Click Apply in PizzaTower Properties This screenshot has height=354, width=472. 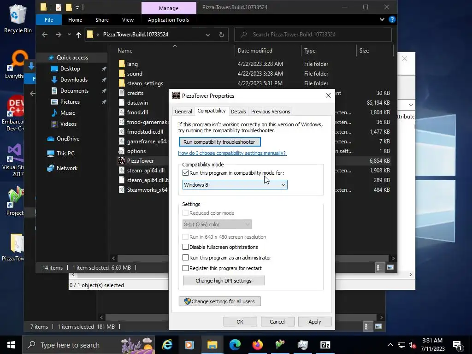pos(314,321)
